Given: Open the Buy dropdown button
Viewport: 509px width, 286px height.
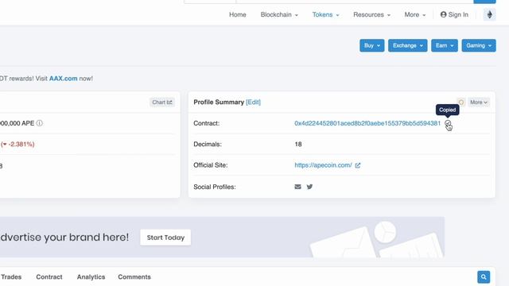Looking at the screenshot, I should coord(372,45).
